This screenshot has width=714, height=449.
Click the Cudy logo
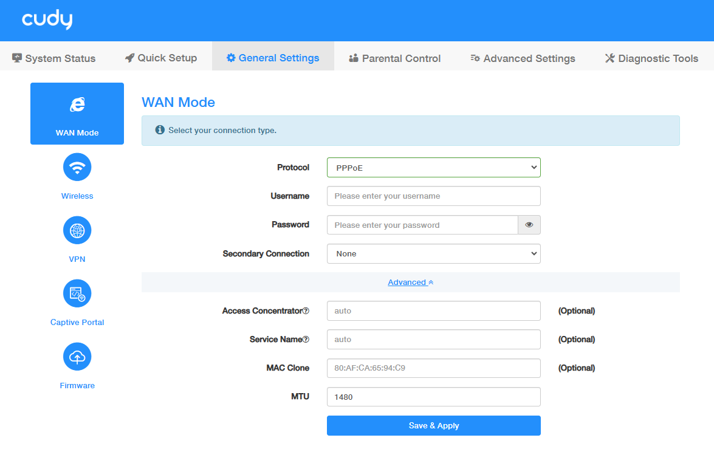(x=47, y=20)
